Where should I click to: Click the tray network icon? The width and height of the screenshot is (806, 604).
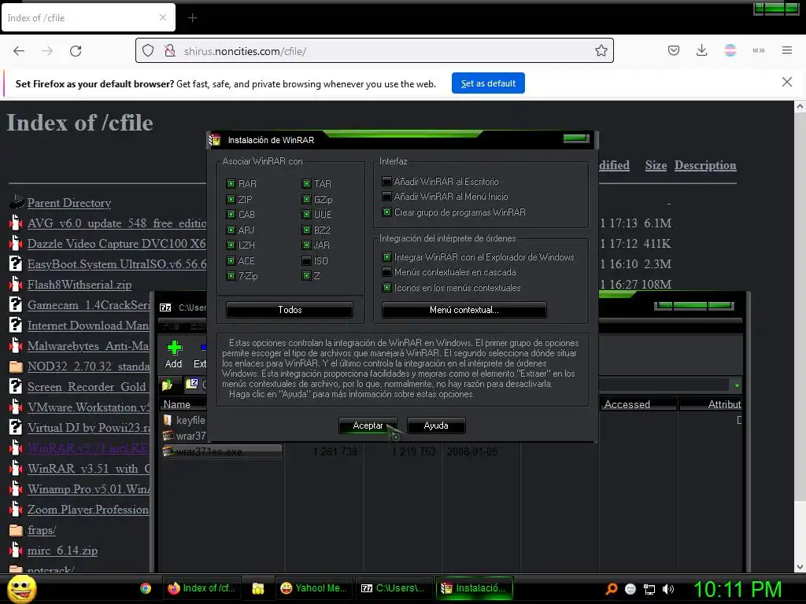point(649,589)
